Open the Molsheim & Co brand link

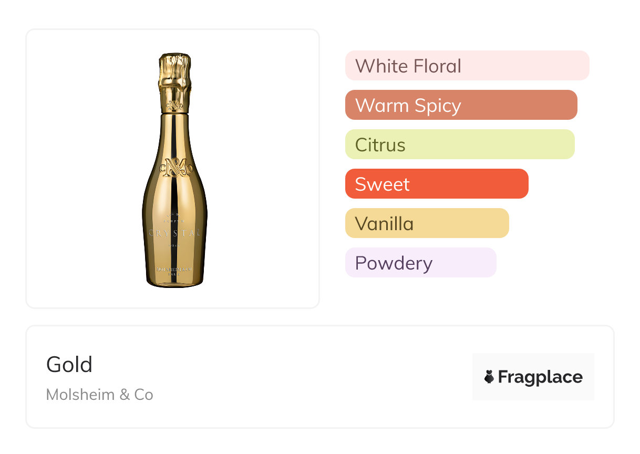point(99,395)
